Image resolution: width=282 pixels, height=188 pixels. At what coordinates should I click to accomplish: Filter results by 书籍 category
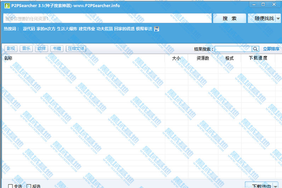(x=57, y=48)
